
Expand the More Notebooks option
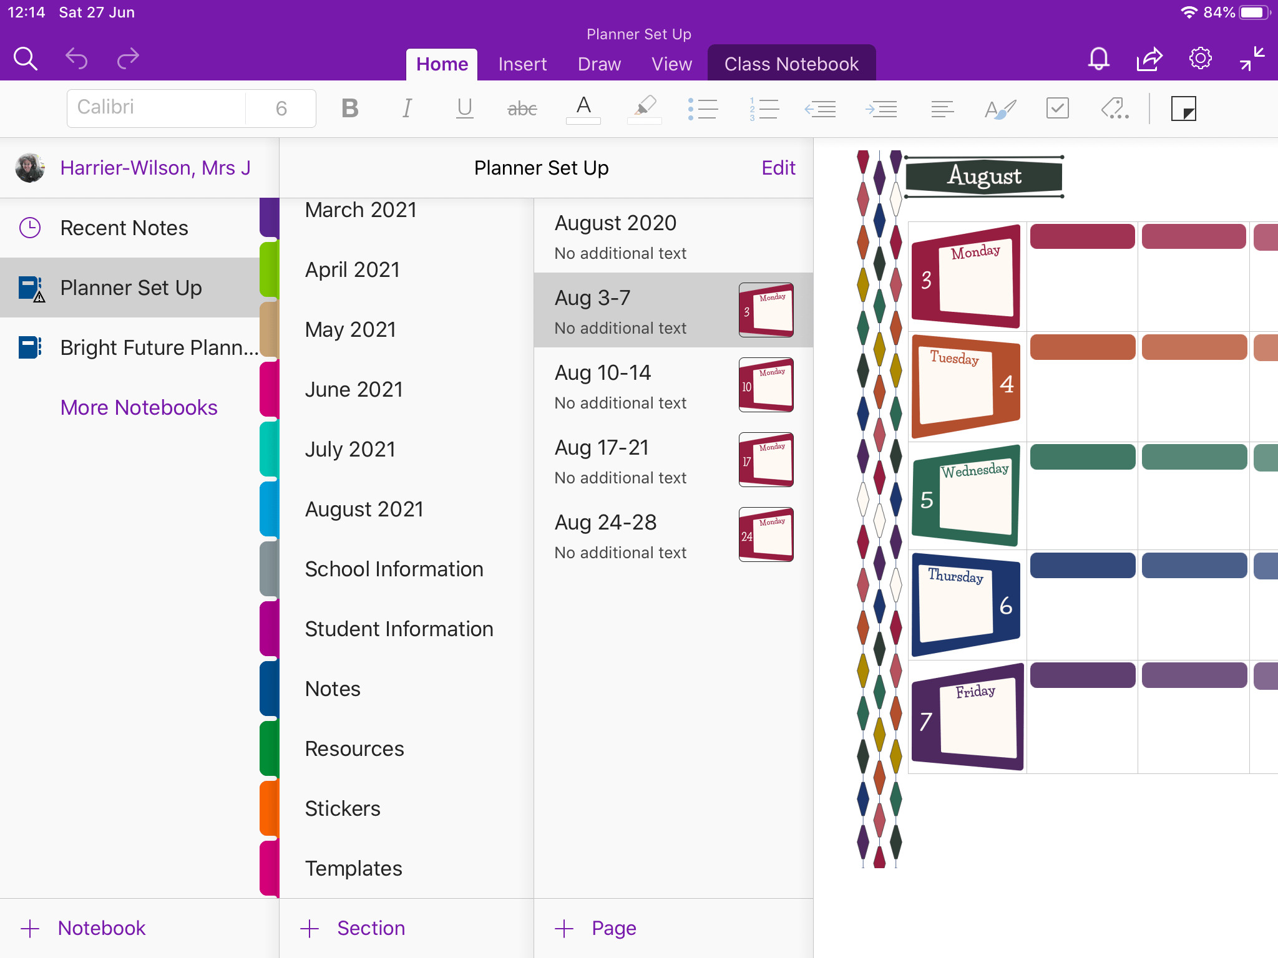139,407
